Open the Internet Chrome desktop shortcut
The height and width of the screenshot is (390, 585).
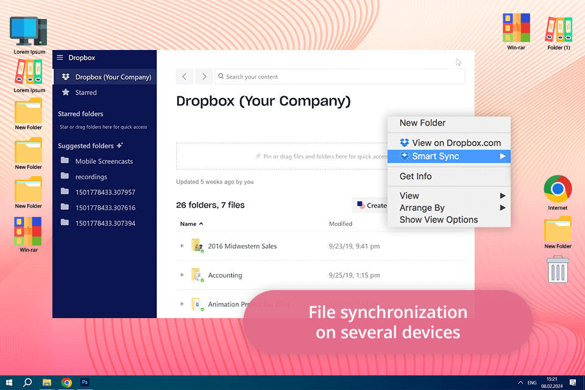tap(558, 190)
